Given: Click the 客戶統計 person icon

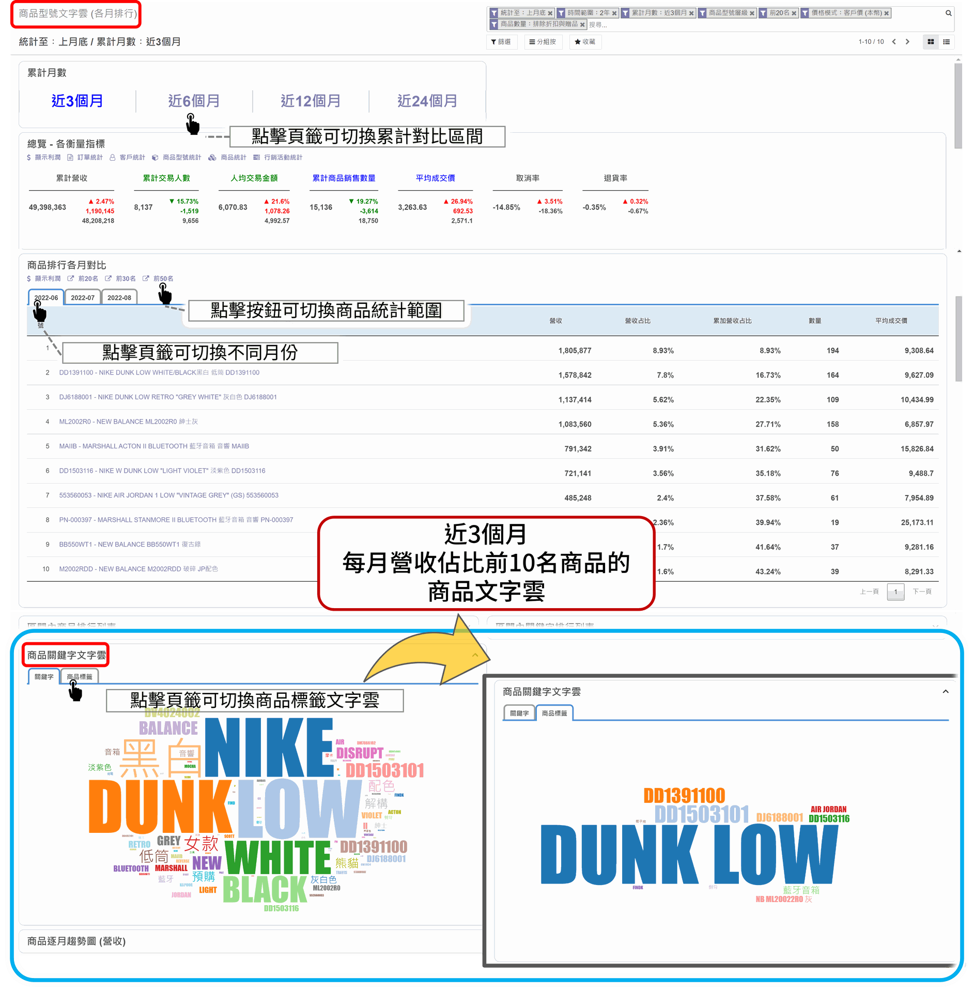Looking at the screenshot, I should [112, 158].
